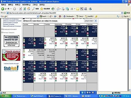Open National Broadcast Schedule link
Image resolution: width=131 pixels, height=98 pixels.
coord(12,26)
